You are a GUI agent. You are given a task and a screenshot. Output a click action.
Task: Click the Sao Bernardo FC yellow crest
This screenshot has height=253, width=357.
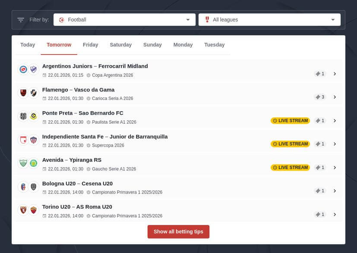[34, 116]
